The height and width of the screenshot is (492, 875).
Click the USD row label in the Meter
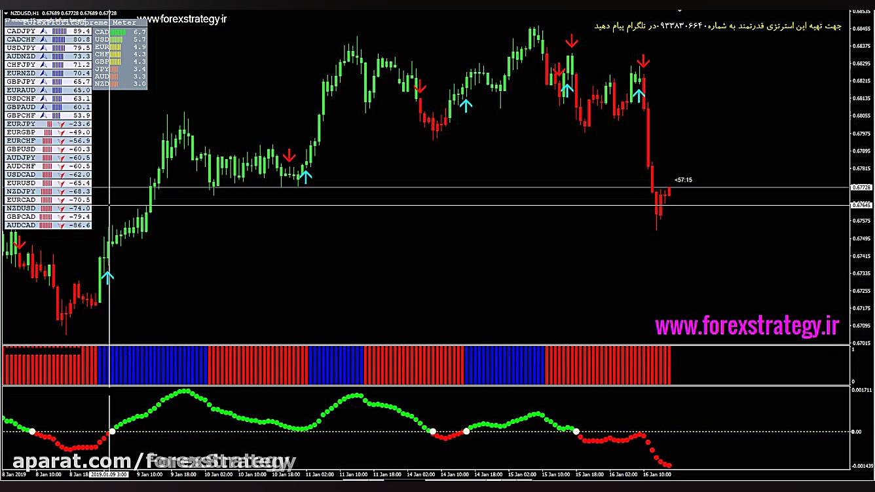point(102,40)
